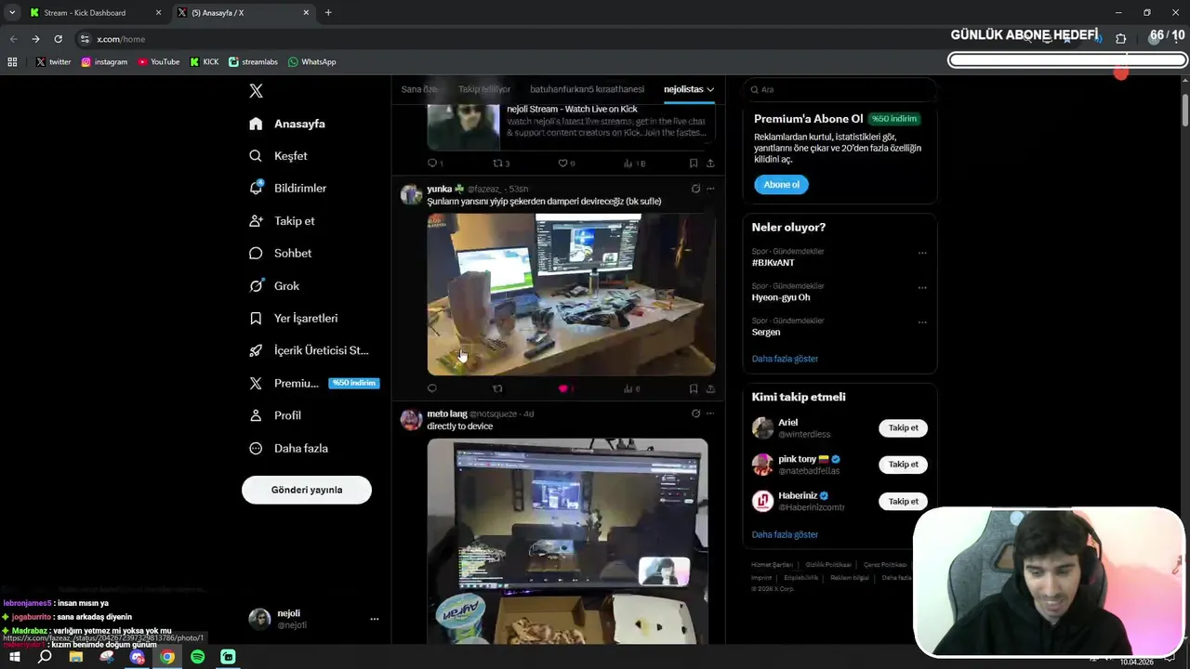Image resolution: width=1190 pixels, height=669 pixels.
Task: Open Sohbet chat
Action: coord(280,253)
